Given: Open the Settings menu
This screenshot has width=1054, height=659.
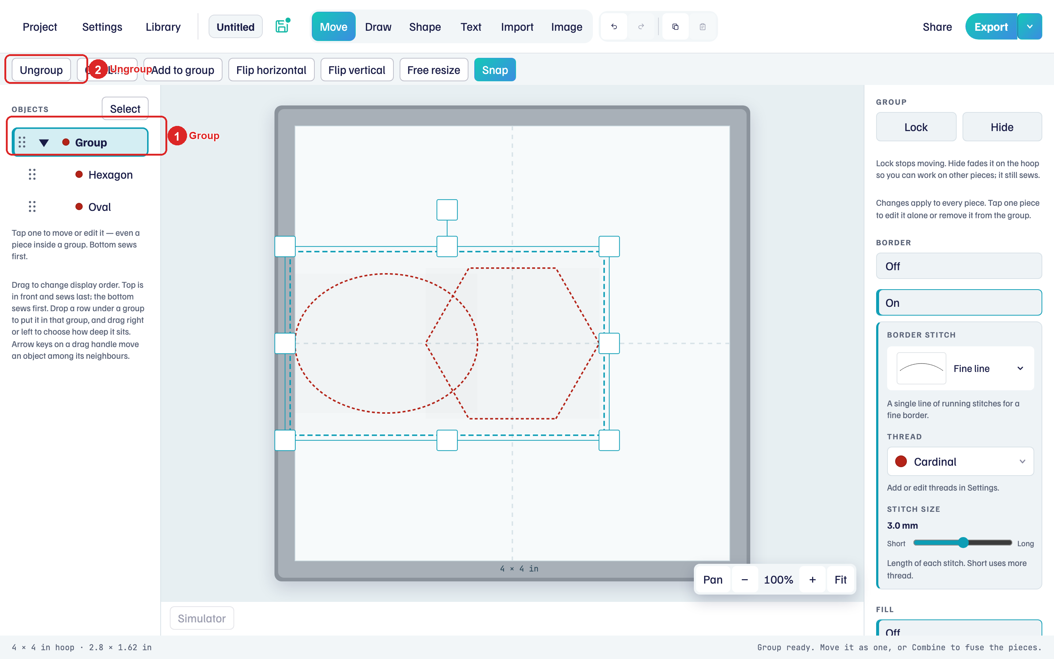Looking at the screenshot, I should (102, 27).
